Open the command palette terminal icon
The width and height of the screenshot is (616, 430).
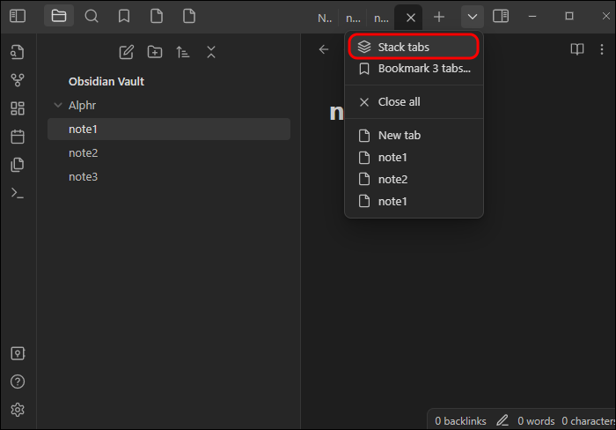point(18,192)
